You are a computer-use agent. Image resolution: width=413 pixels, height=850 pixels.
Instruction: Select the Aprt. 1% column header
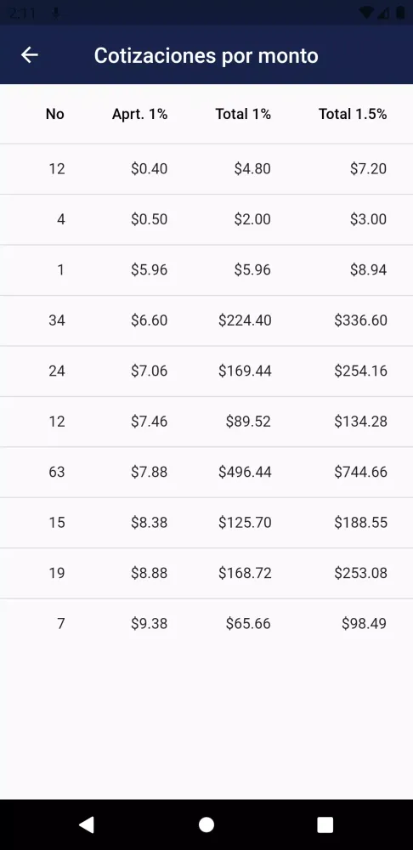(140, 114)
